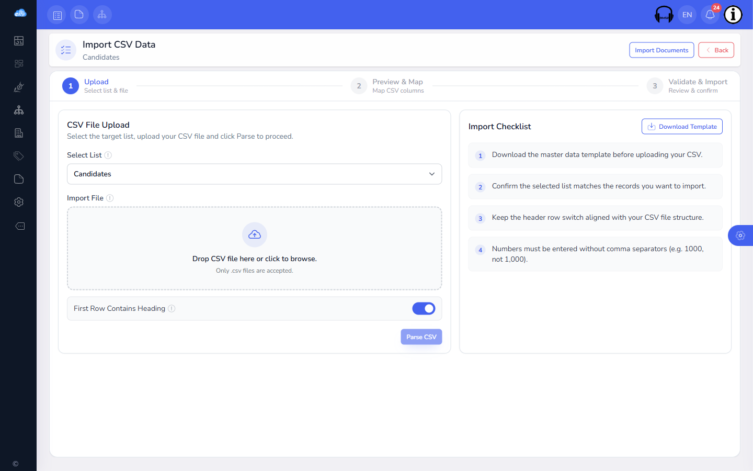Click checklist item "Numbers must be entered without comma"

[x=596, y=254]
